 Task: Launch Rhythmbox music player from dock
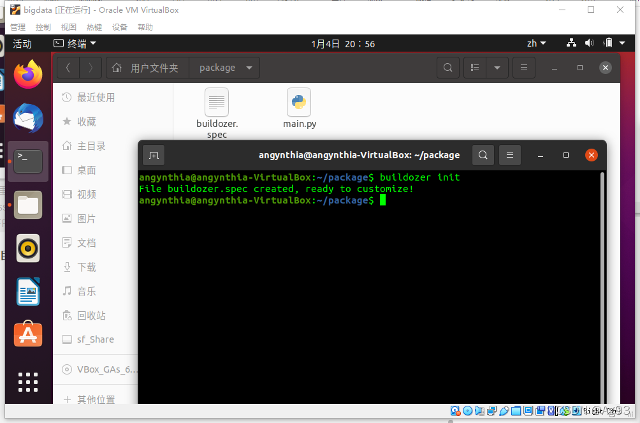pyautogui.click(x=28, y=248)
